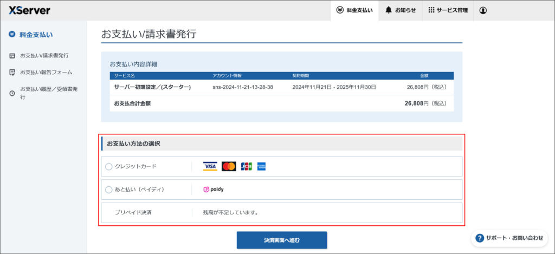Click the grid icon beside サービス管理
The image size is (555, 254).
pos(431,10)
